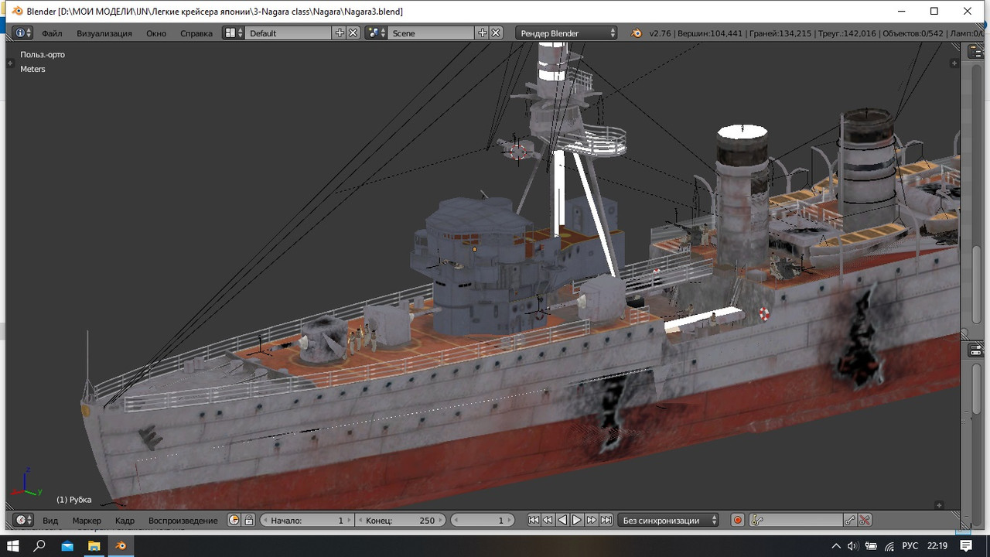Screen dimensions: 990x557
Task: Switch the РУС input language
Action: point(911,546)
